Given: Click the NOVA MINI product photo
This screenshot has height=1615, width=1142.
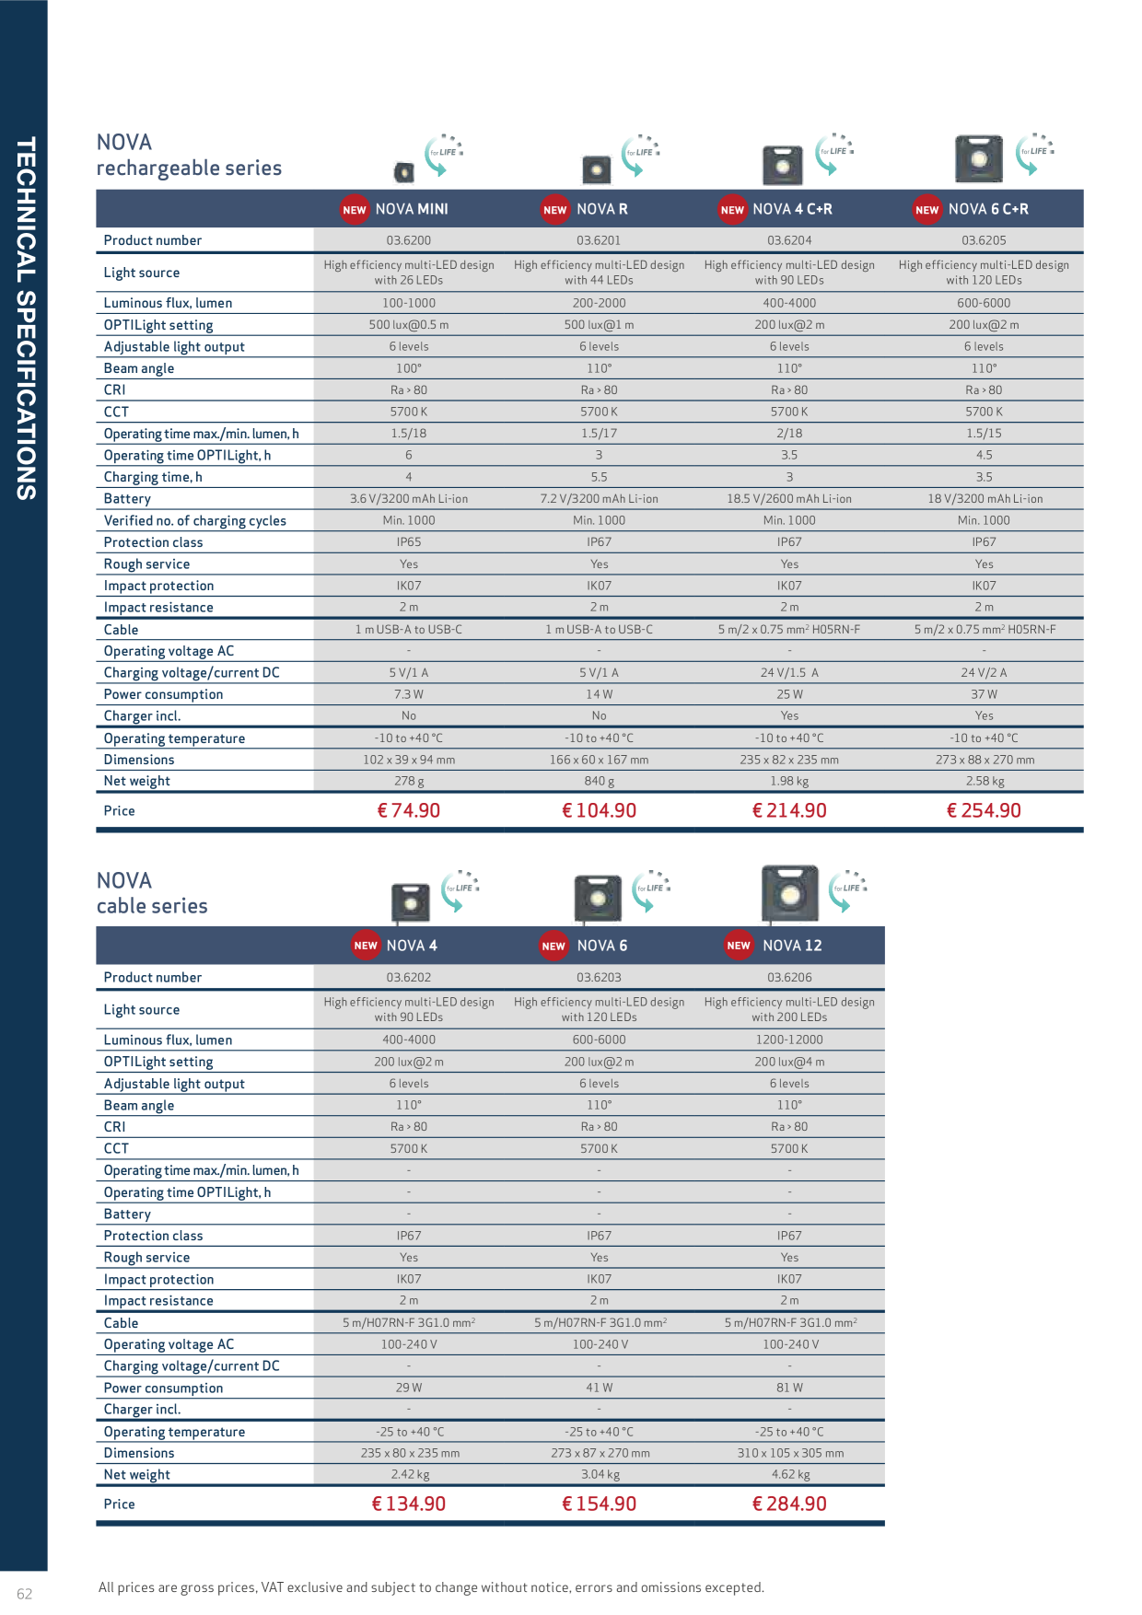Looking at the screenshot, I should click(x=403, y=171).
